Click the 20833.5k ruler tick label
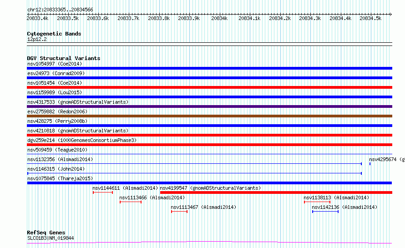Image resolution: width=405 pixels, height=248 pixels. 68,18
